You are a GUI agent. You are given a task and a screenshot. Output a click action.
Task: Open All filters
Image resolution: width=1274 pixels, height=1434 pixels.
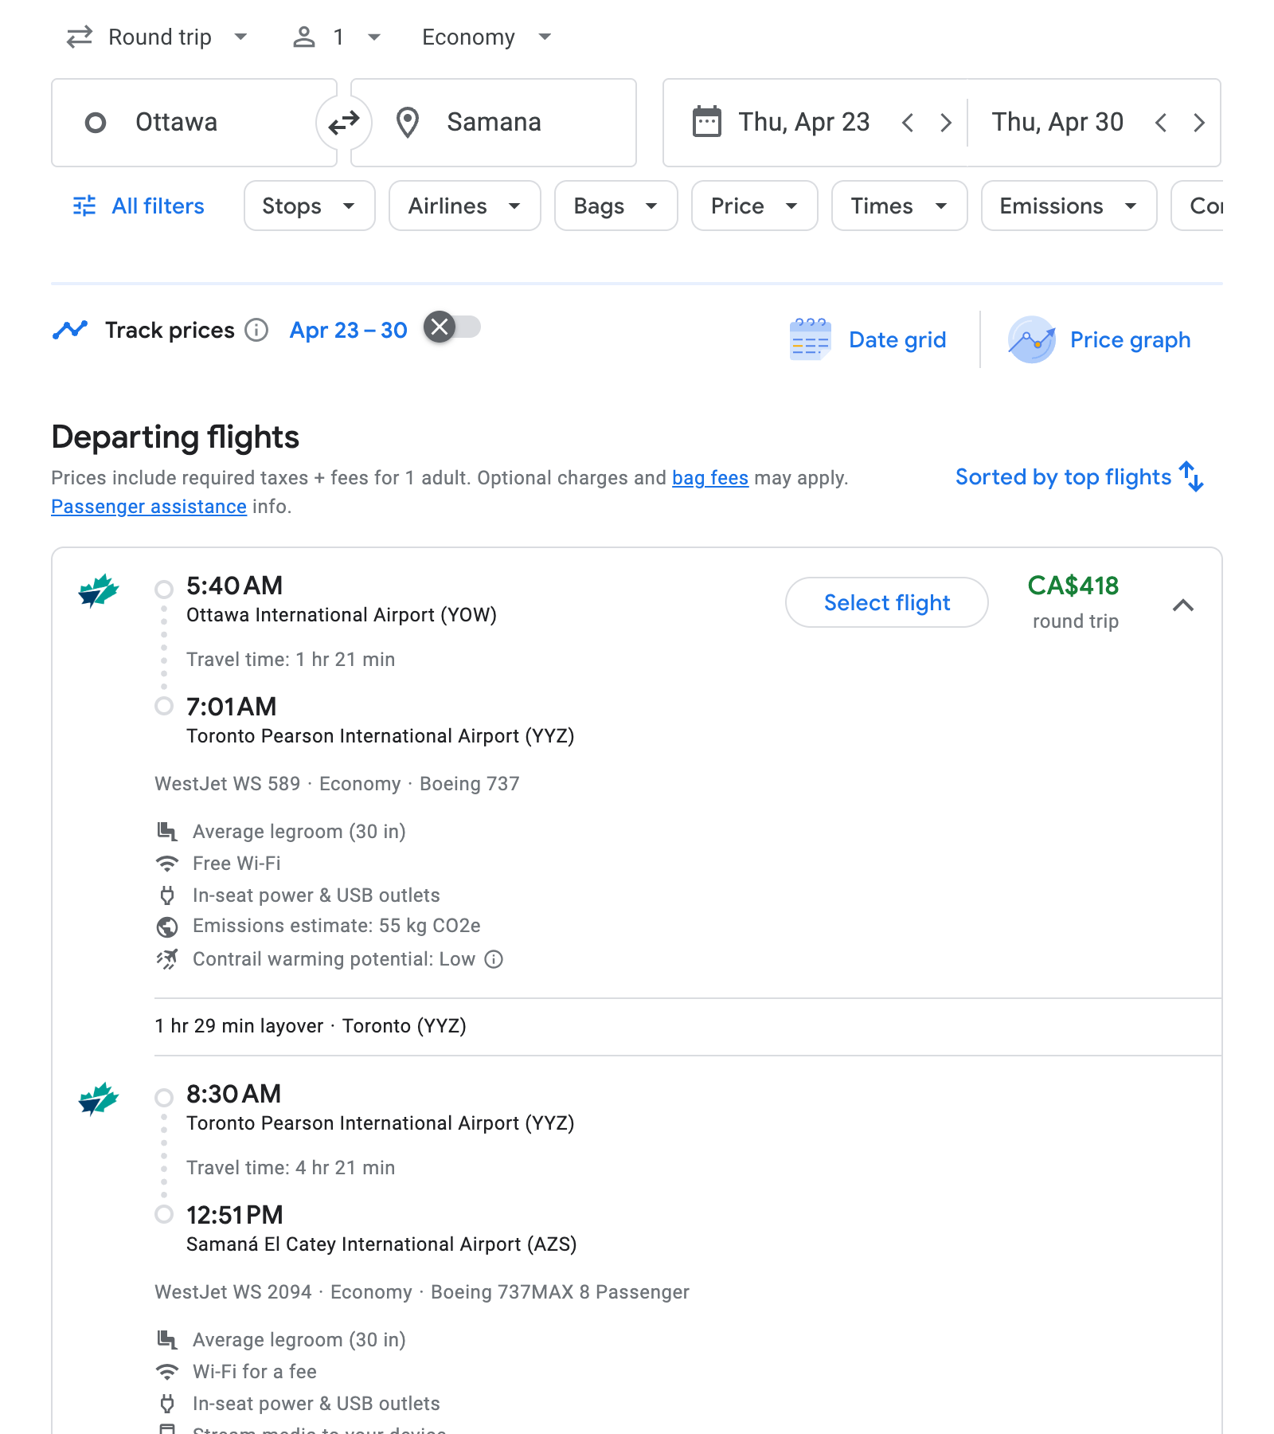[x=137, y=206]
